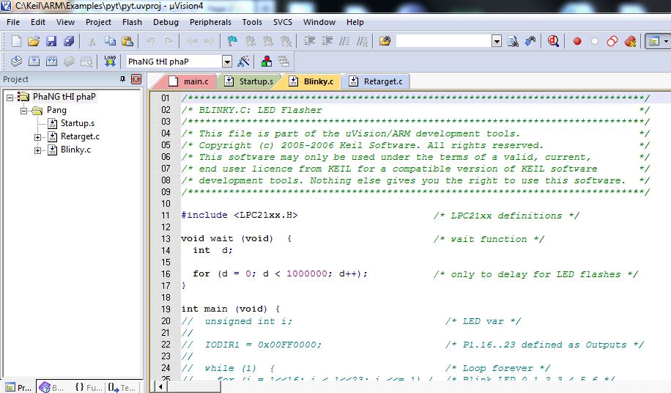The width and height of the screenshot is (671, 393).
Task: Expand the Blinky.c tree node
Action: [x=38, y=151]
